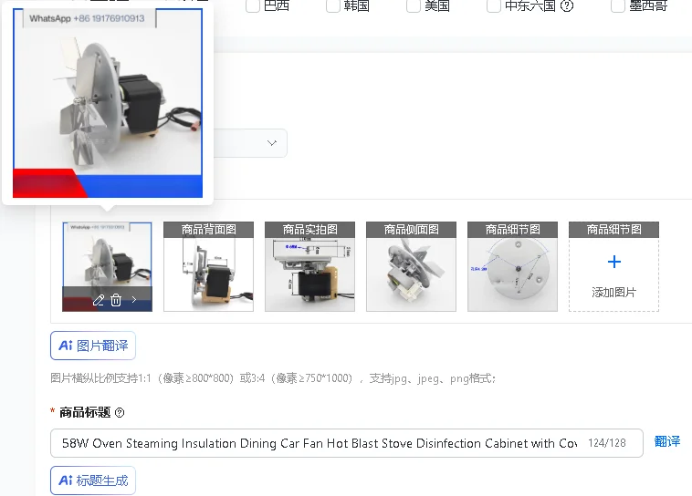
Task: Tick the 墨西哥 checkbox
Action: coord(618,5)
